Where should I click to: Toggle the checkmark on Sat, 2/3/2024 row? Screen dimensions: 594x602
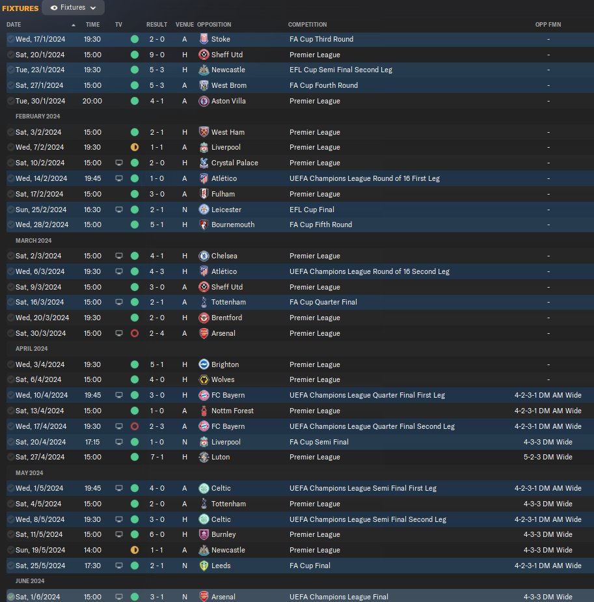[x=11, y=256]
